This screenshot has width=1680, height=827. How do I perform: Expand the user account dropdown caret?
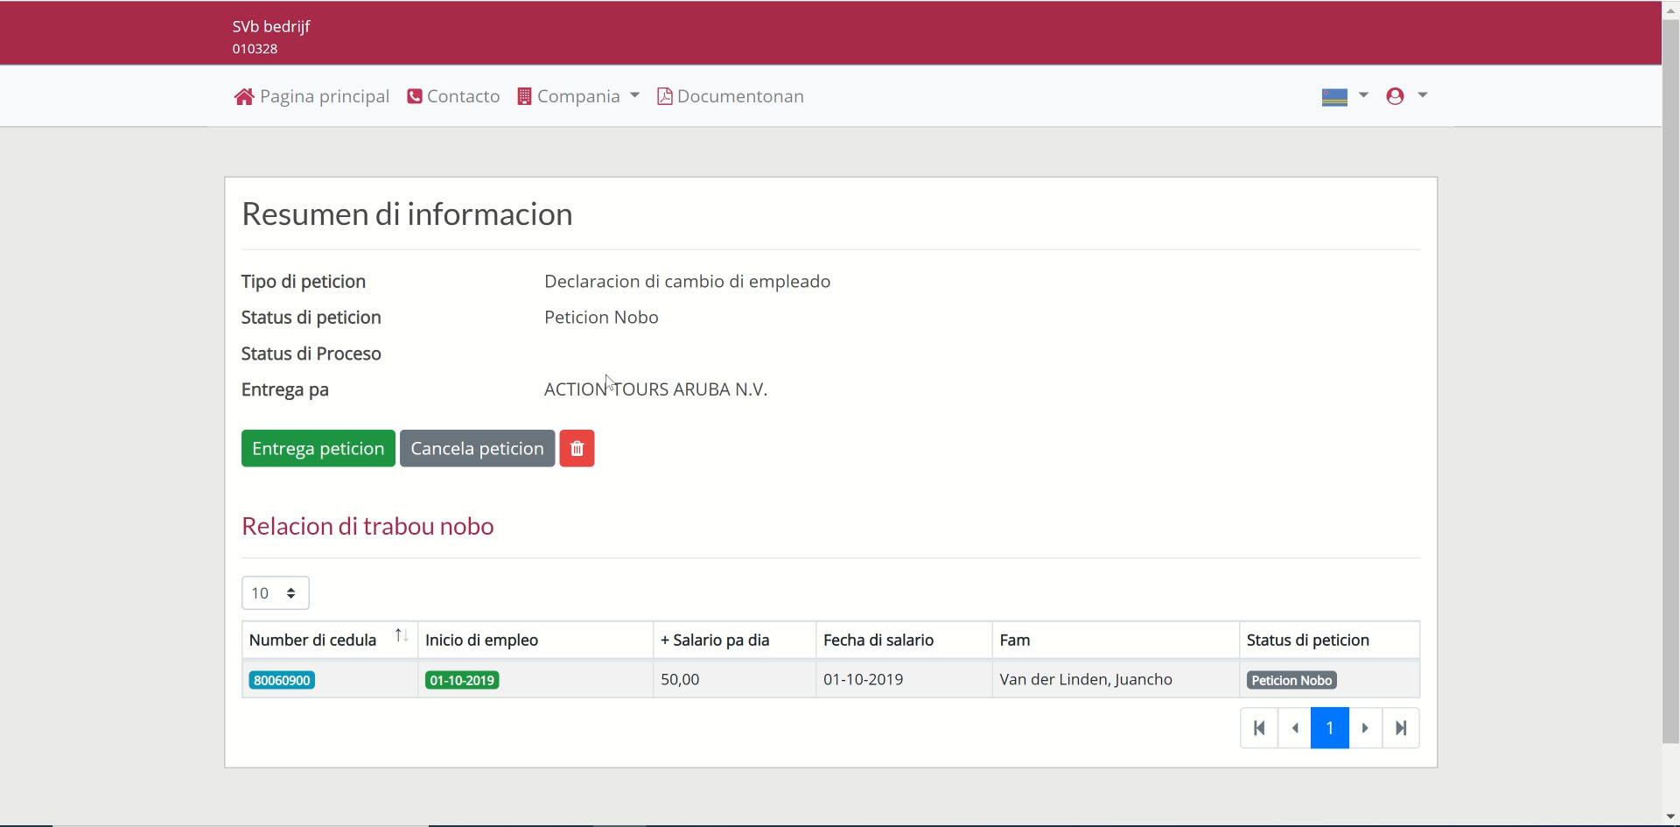pos(1423,95)
